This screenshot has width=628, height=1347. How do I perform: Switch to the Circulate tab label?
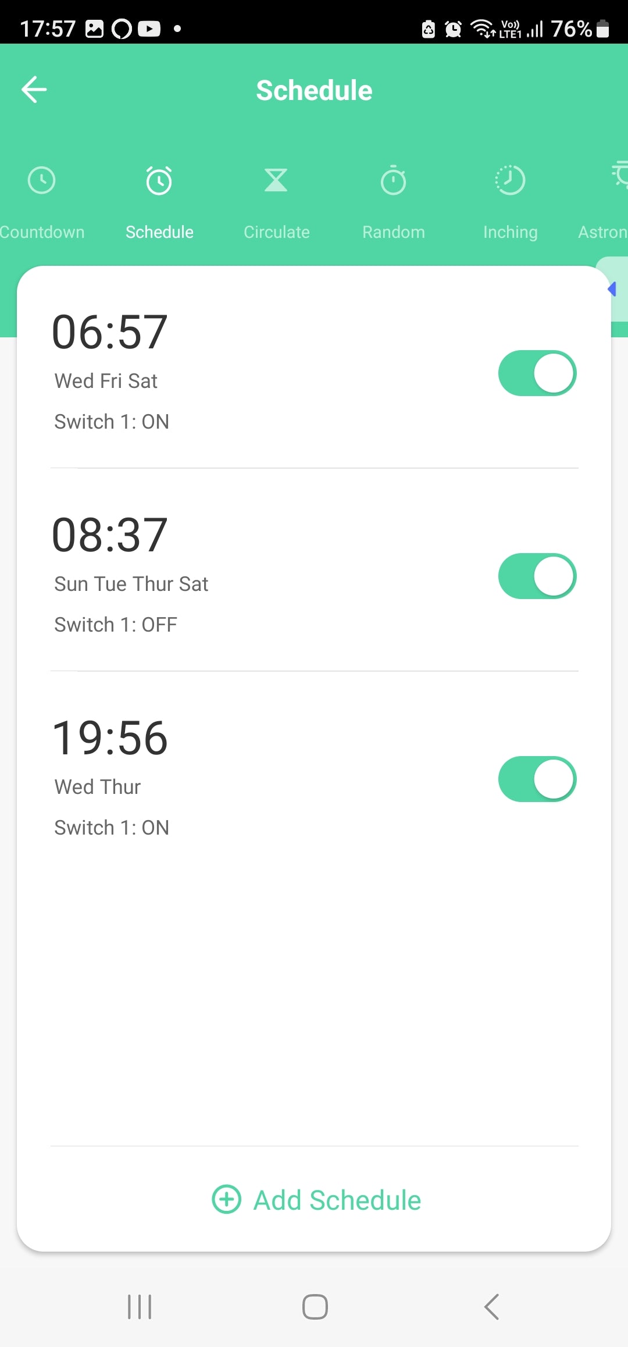tap(277, 232)
